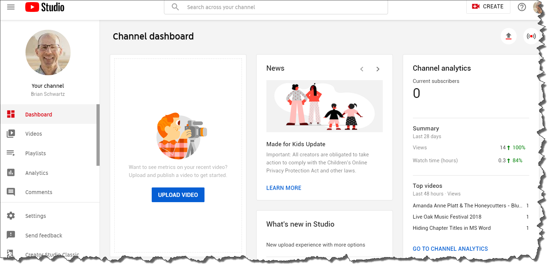Click the sidebar vertical scrollbar

pos(98,135)
